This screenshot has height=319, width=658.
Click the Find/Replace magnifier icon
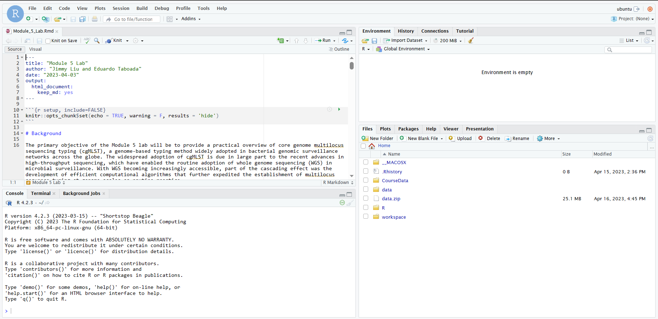coord(96,40)
